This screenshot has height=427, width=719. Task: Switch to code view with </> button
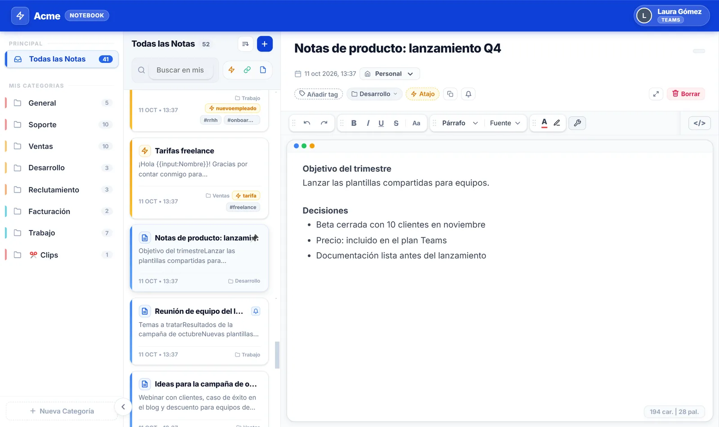700,123
